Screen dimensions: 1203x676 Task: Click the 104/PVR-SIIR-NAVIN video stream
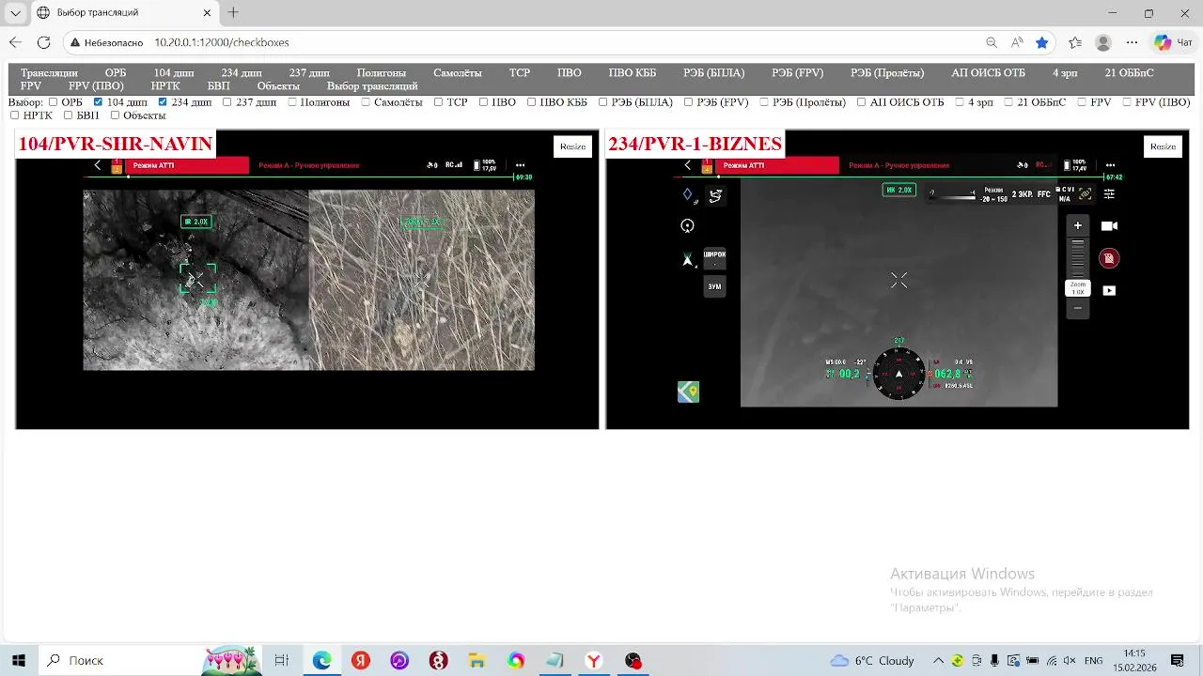(x=308, y=280)
